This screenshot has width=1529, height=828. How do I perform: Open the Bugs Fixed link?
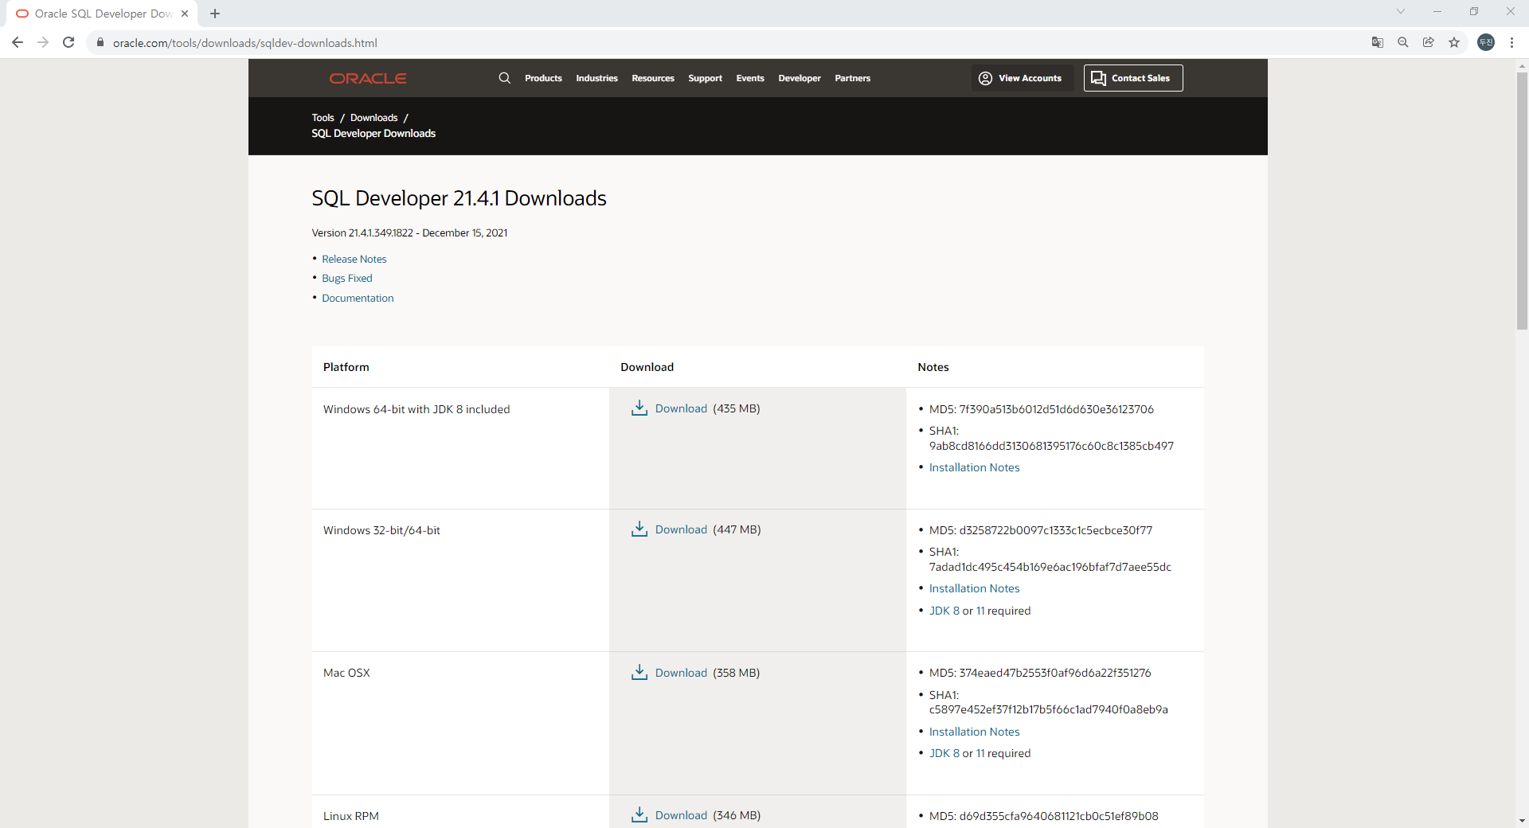coord(347,279)
